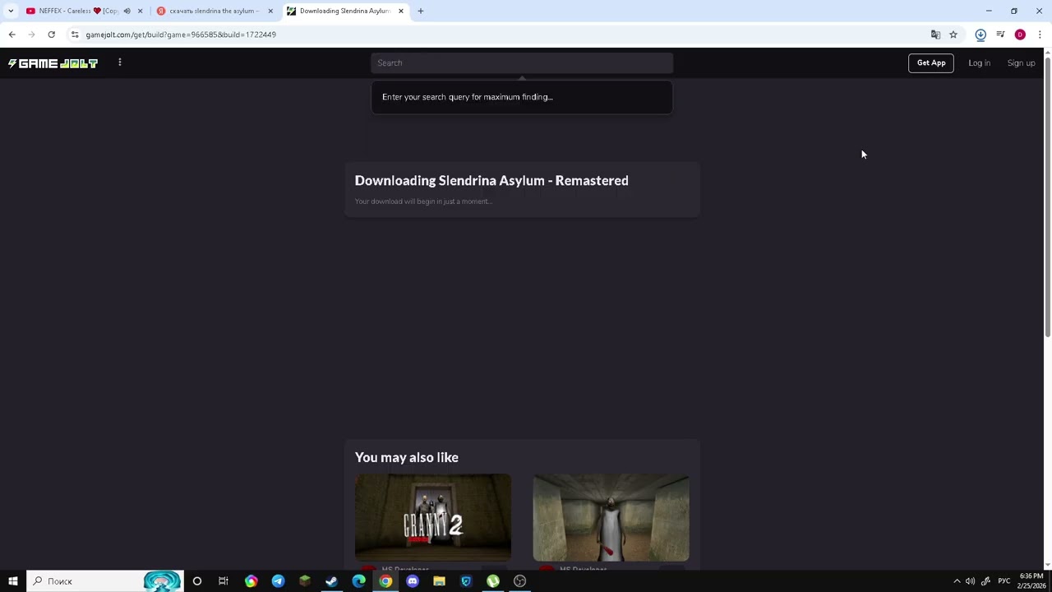Show hidden system tray icons
Image resolution: width=1052 pixels, height=592 pixels.
tap(957, 581)
